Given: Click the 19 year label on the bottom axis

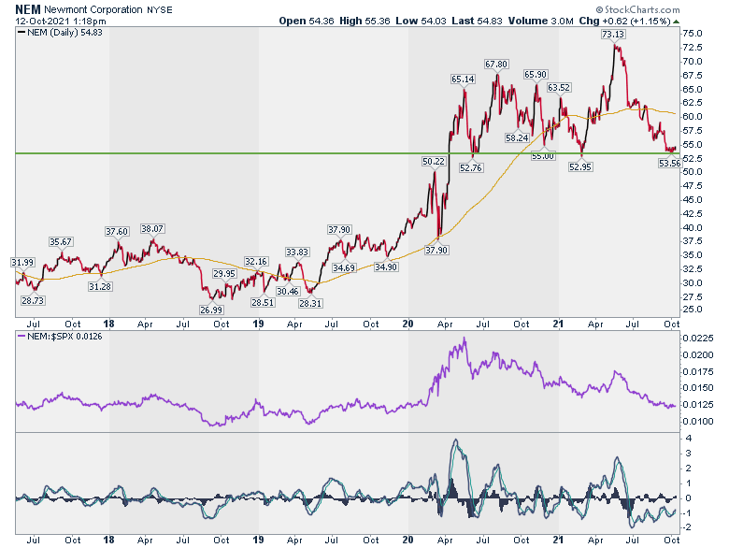Looking at the screenshot, I should 258,540.
